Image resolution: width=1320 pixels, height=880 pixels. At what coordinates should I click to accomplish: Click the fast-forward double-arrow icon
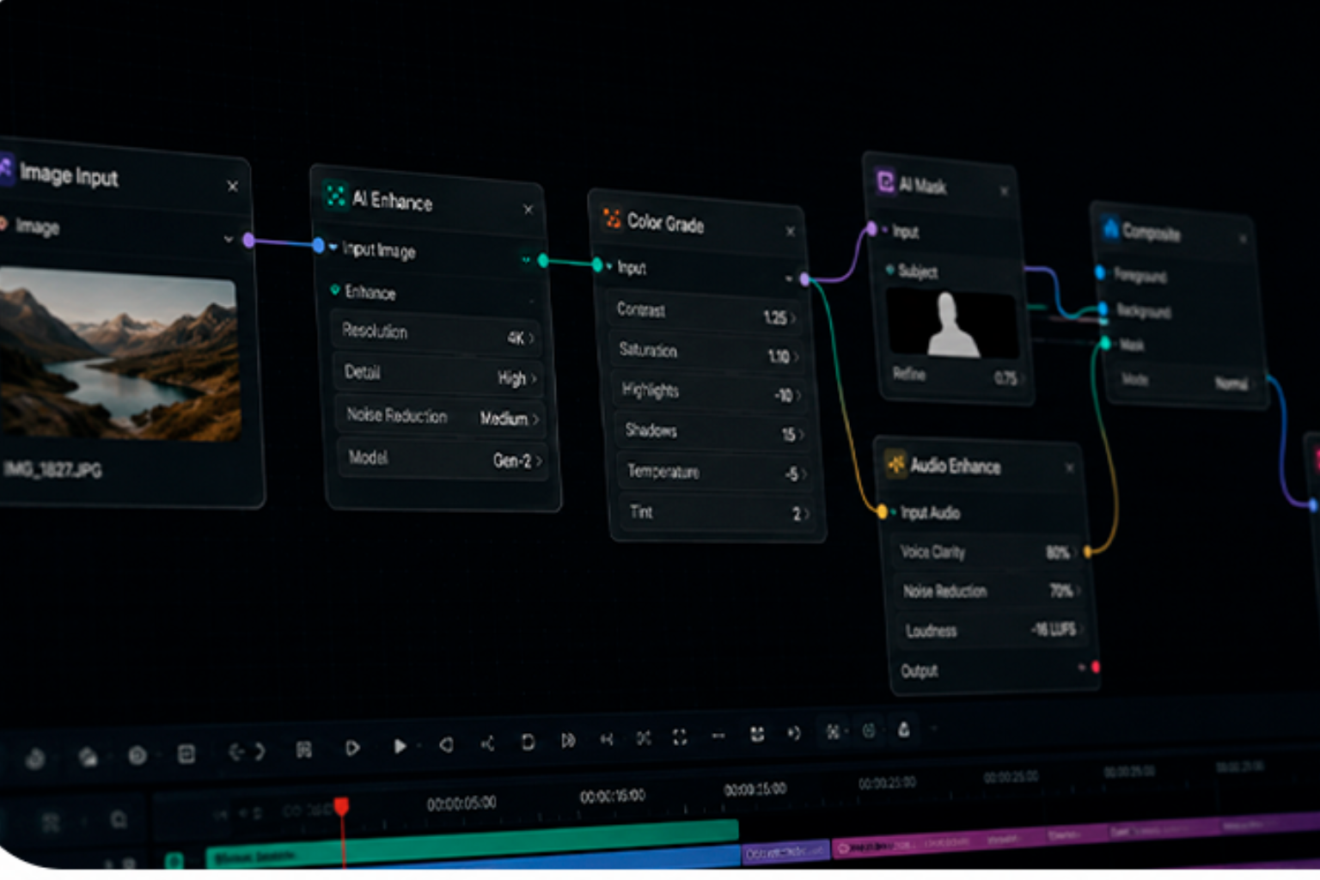click(568, 740)
